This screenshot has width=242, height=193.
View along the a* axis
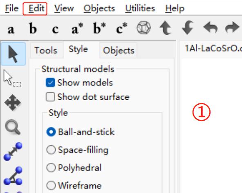(77, 28)
